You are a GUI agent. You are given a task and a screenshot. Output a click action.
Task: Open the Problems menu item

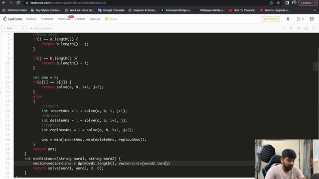click(x=47, y=19)
